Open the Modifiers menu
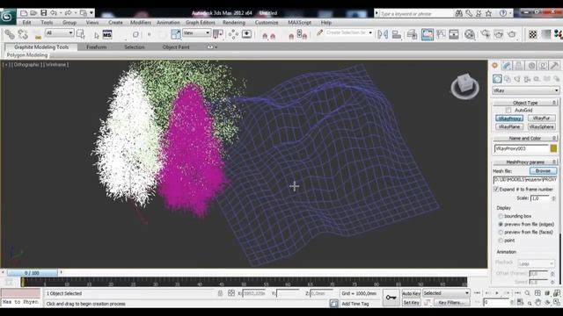Image resolution: width=563 pixels, height=316 pixels. pos(141,22)
